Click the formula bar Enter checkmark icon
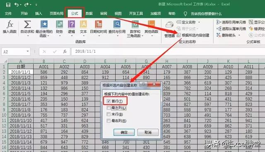Screen dimensions: 265x152 pos(55,51)
